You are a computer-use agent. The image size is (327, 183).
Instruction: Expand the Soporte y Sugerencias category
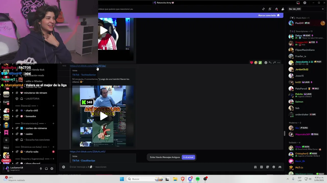[x=33, y=159]
